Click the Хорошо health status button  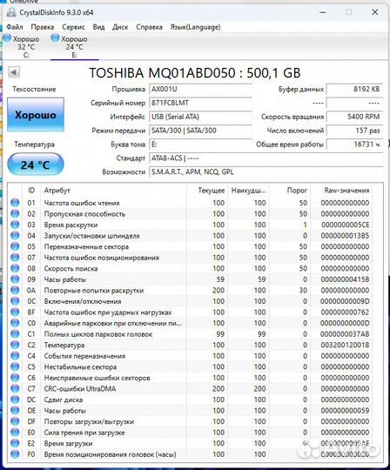click(x=36, y=115)
